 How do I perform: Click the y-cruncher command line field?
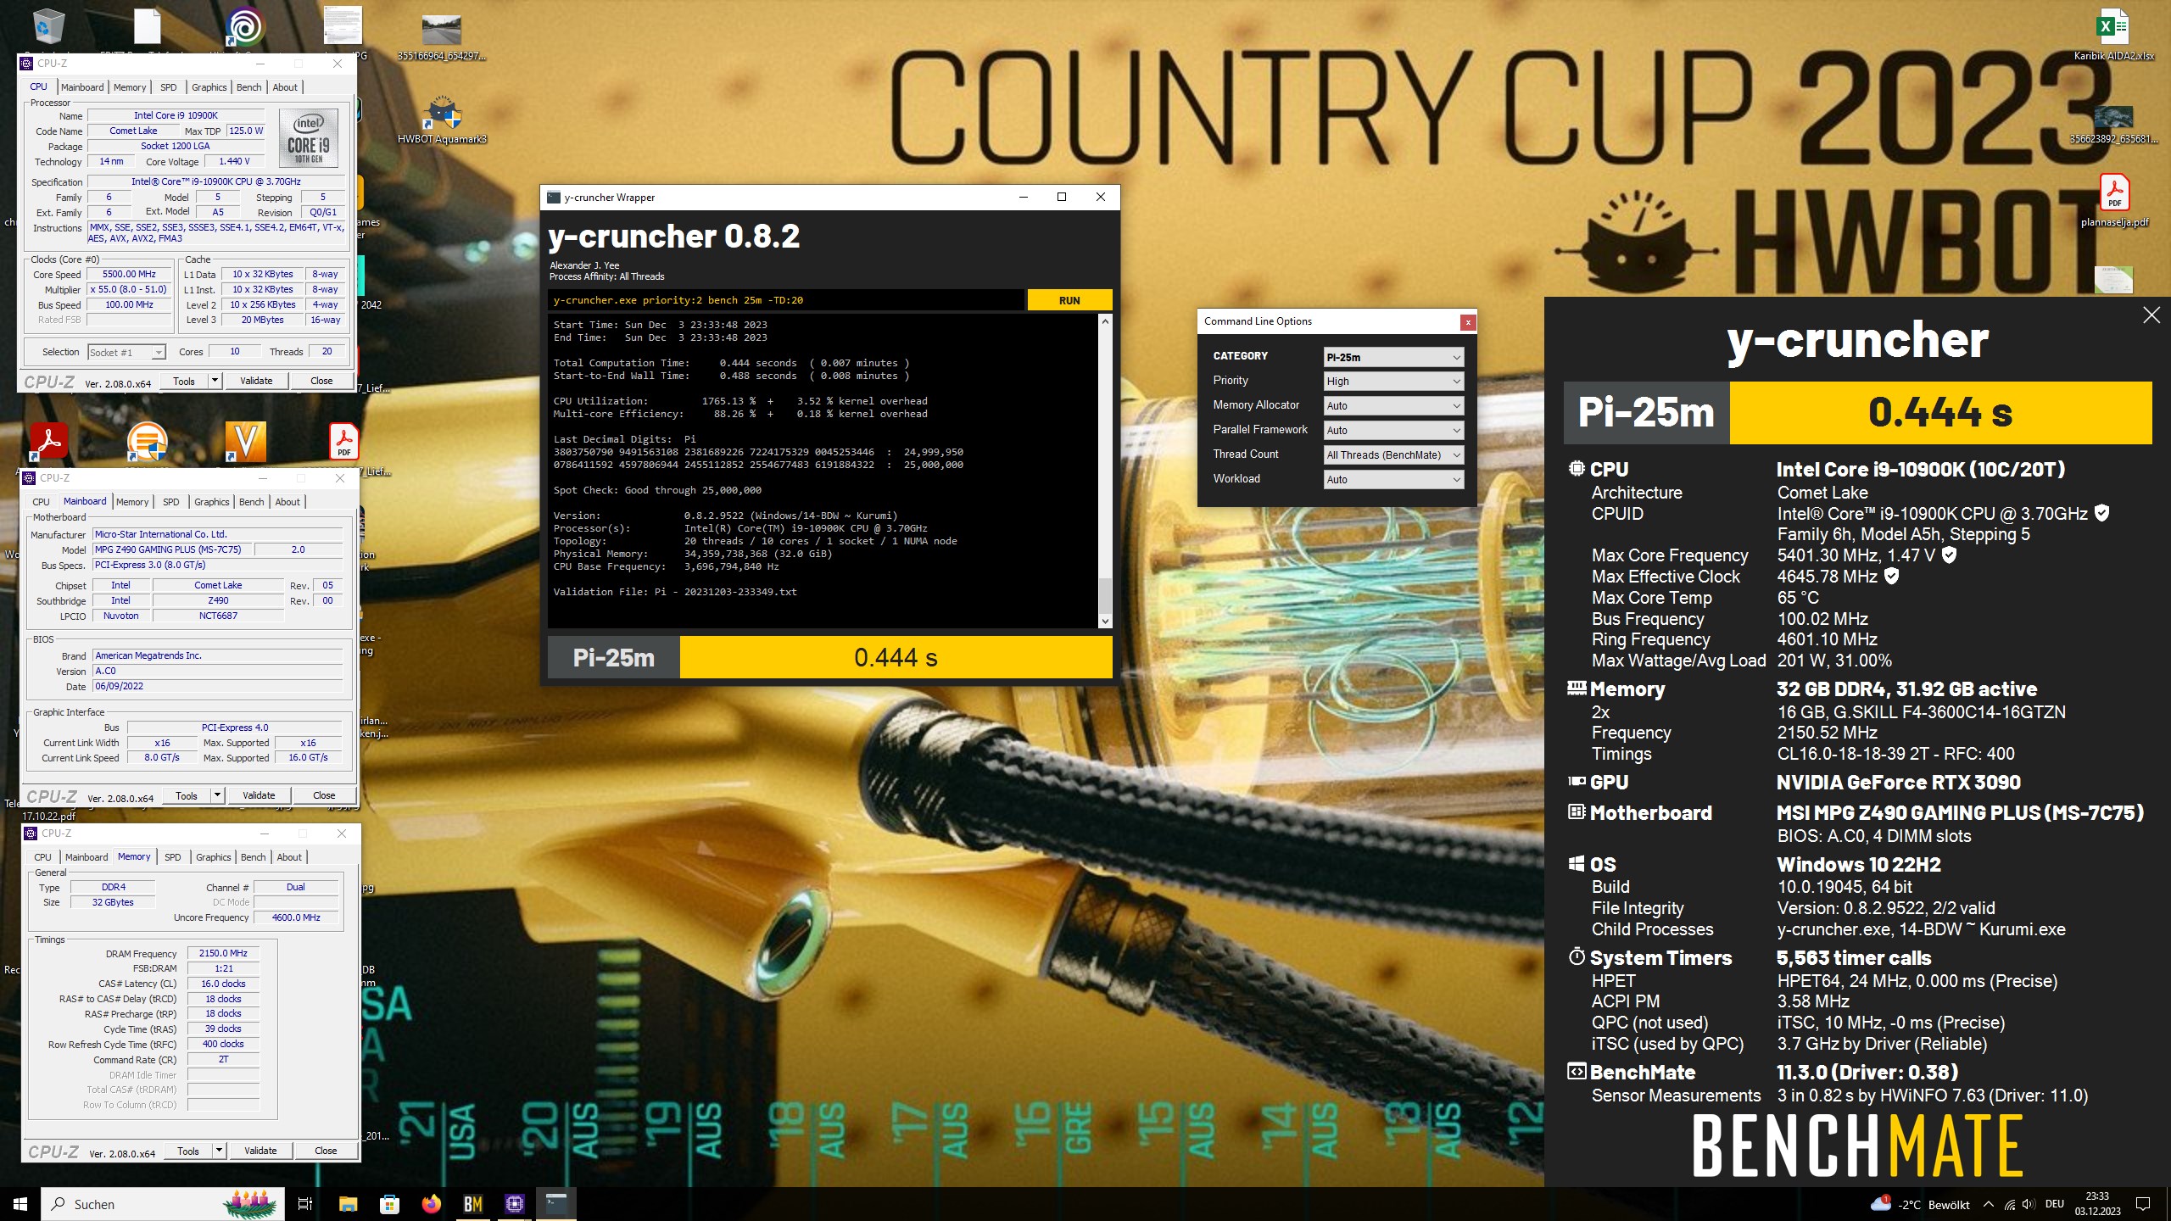coord(785,300)
